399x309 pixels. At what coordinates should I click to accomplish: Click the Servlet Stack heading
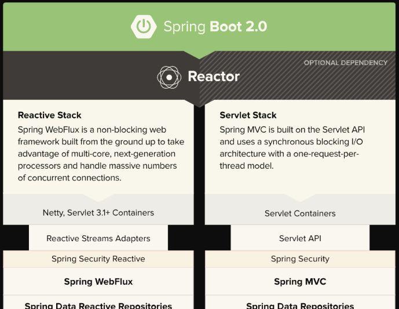tap(248, 115)
